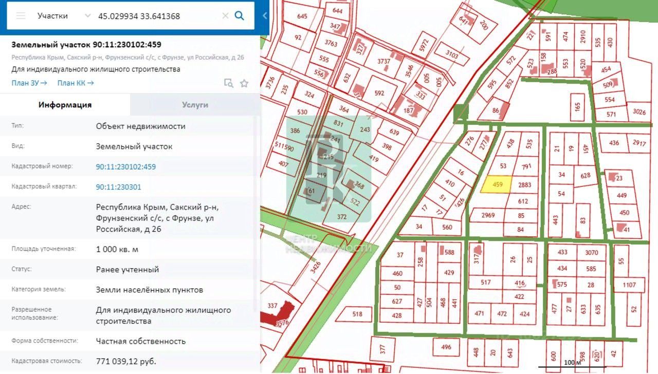Screen dimensions: 658x374
Task: Clear the search field with X
Action: (225, 16)
